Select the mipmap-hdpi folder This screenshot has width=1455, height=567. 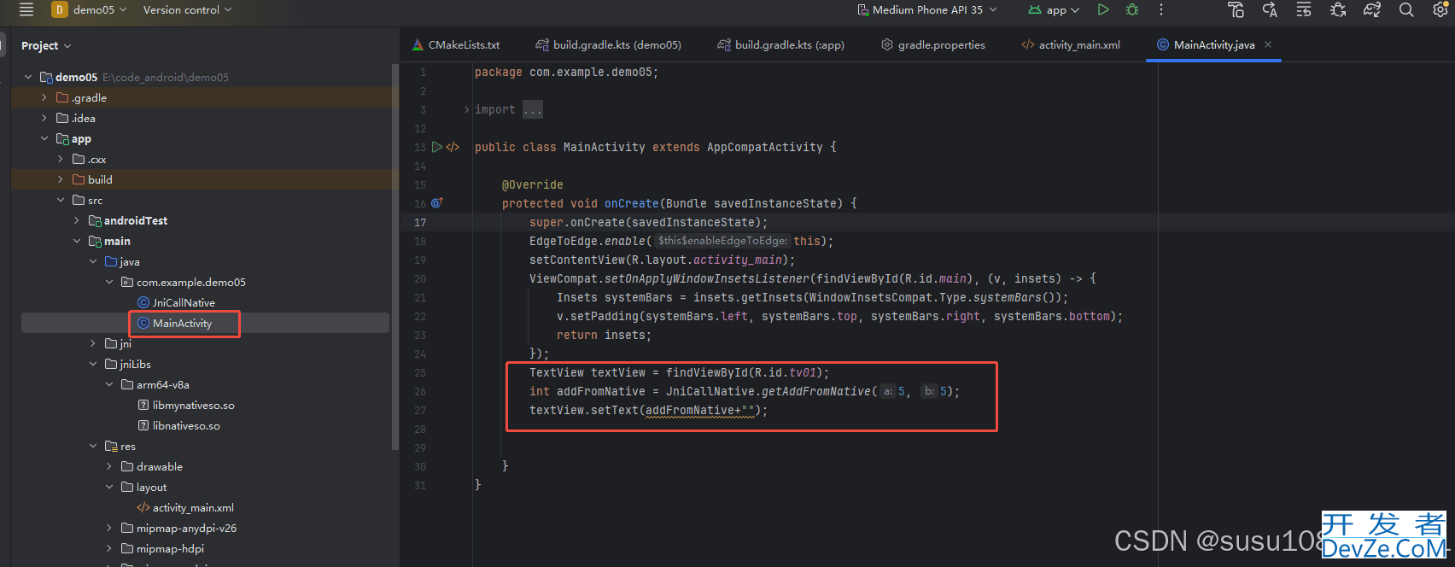click(170, 548)
